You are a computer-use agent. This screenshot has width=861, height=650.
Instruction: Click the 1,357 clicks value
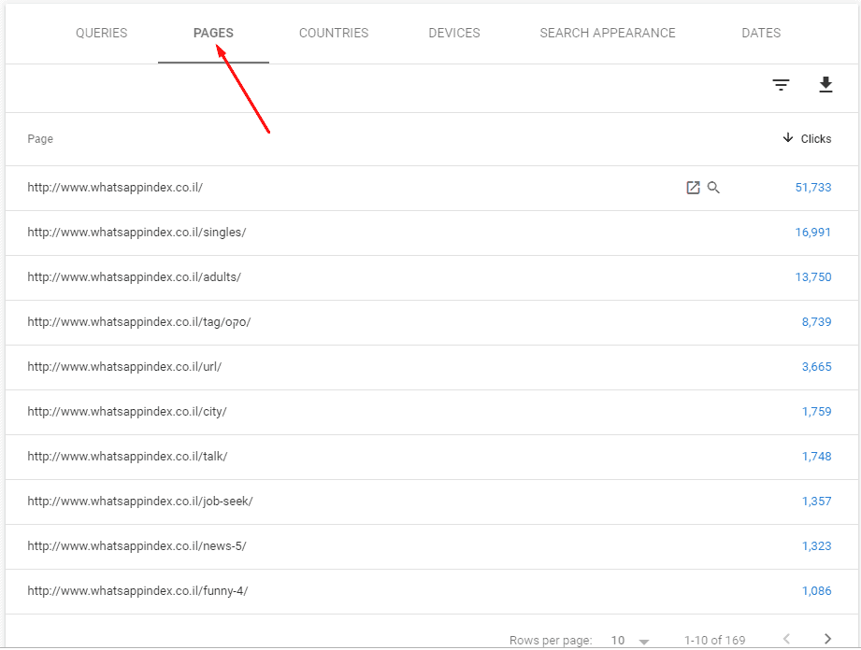coord(816,502)
